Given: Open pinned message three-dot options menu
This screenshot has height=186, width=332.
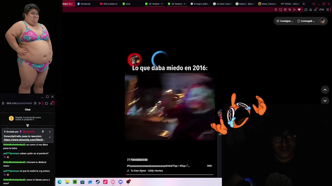Looking at the screenshot, I should (50, 132).
